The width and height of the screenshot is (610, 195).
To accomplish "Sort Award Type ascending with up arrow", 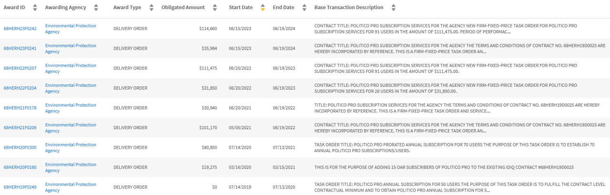I will click(x=152, y=6).
